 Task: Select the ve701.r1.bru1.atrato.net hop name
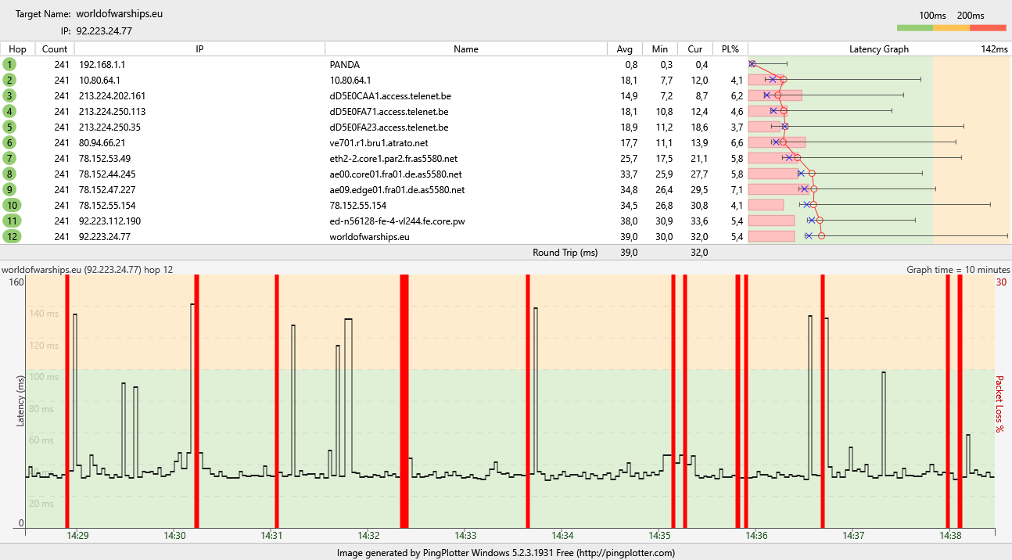tap(379, 143)
